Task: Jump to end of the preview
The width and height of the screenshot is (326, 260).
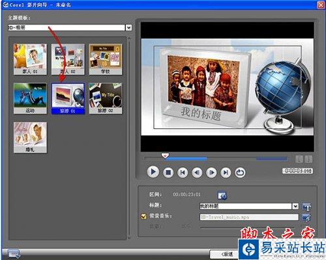Action: (226, 173)
